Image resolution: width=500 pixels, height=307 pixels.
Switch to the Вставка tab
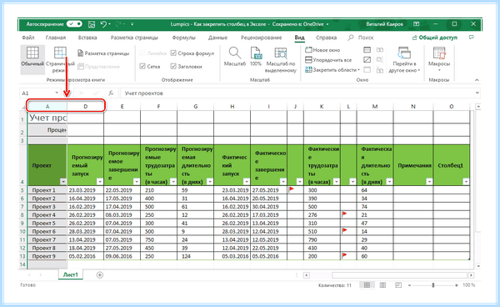87,38
